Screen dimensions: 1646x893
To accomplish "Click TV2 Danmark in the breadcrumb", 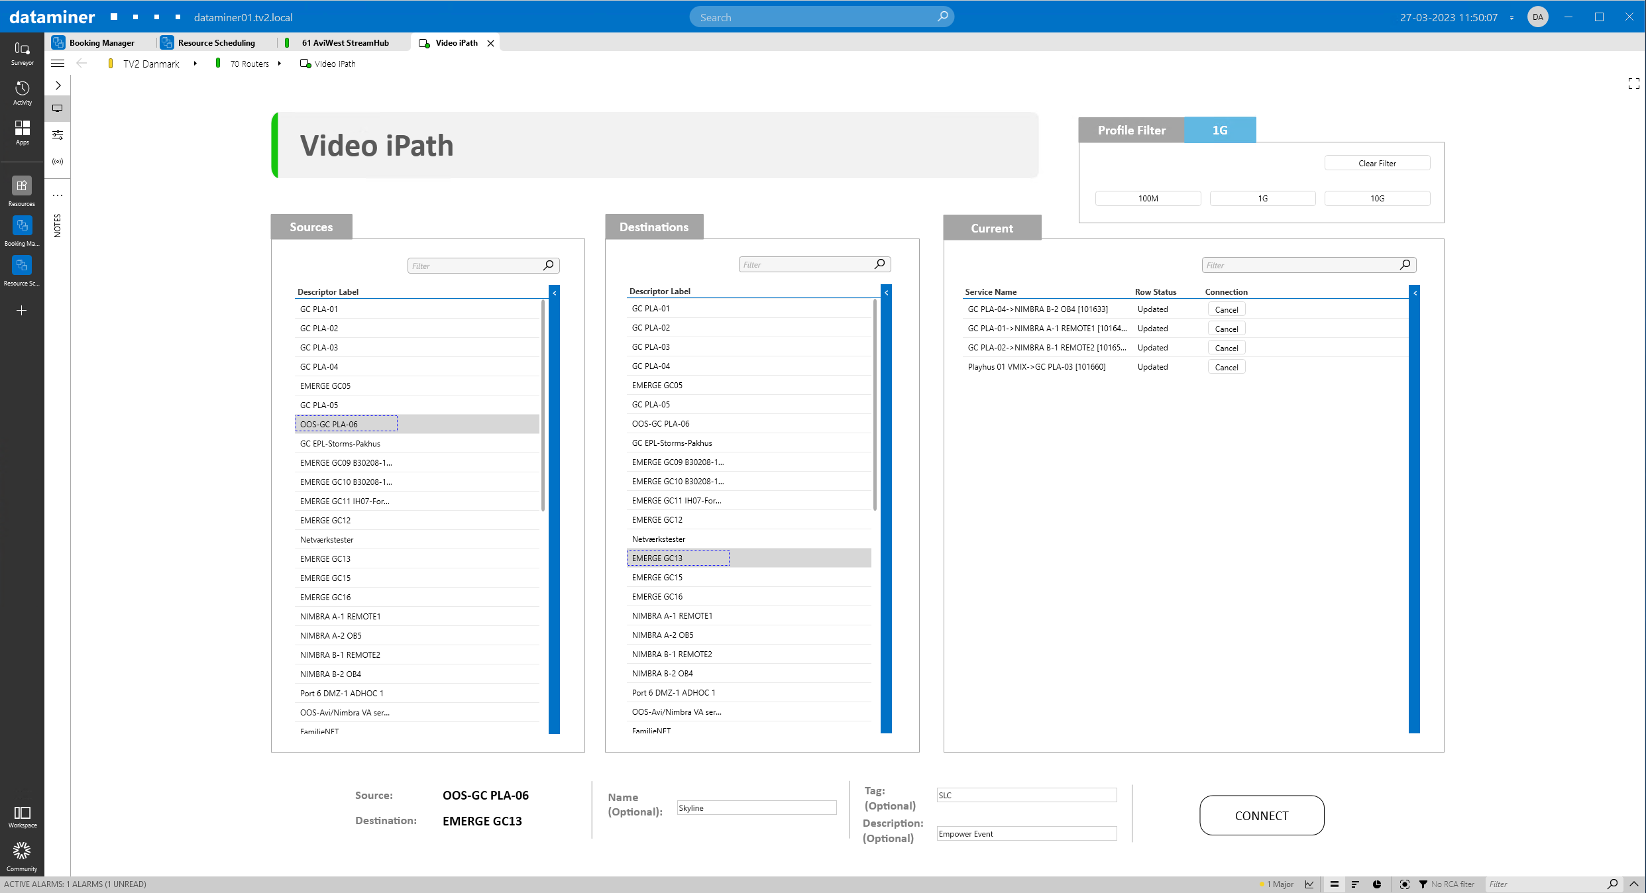I will (x=151, y=64).
